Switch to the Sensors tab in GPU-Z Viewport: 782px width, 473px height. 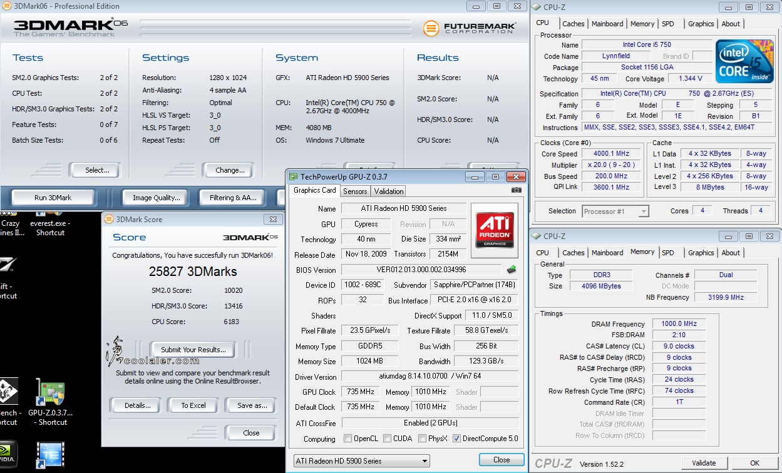[355, 191]
